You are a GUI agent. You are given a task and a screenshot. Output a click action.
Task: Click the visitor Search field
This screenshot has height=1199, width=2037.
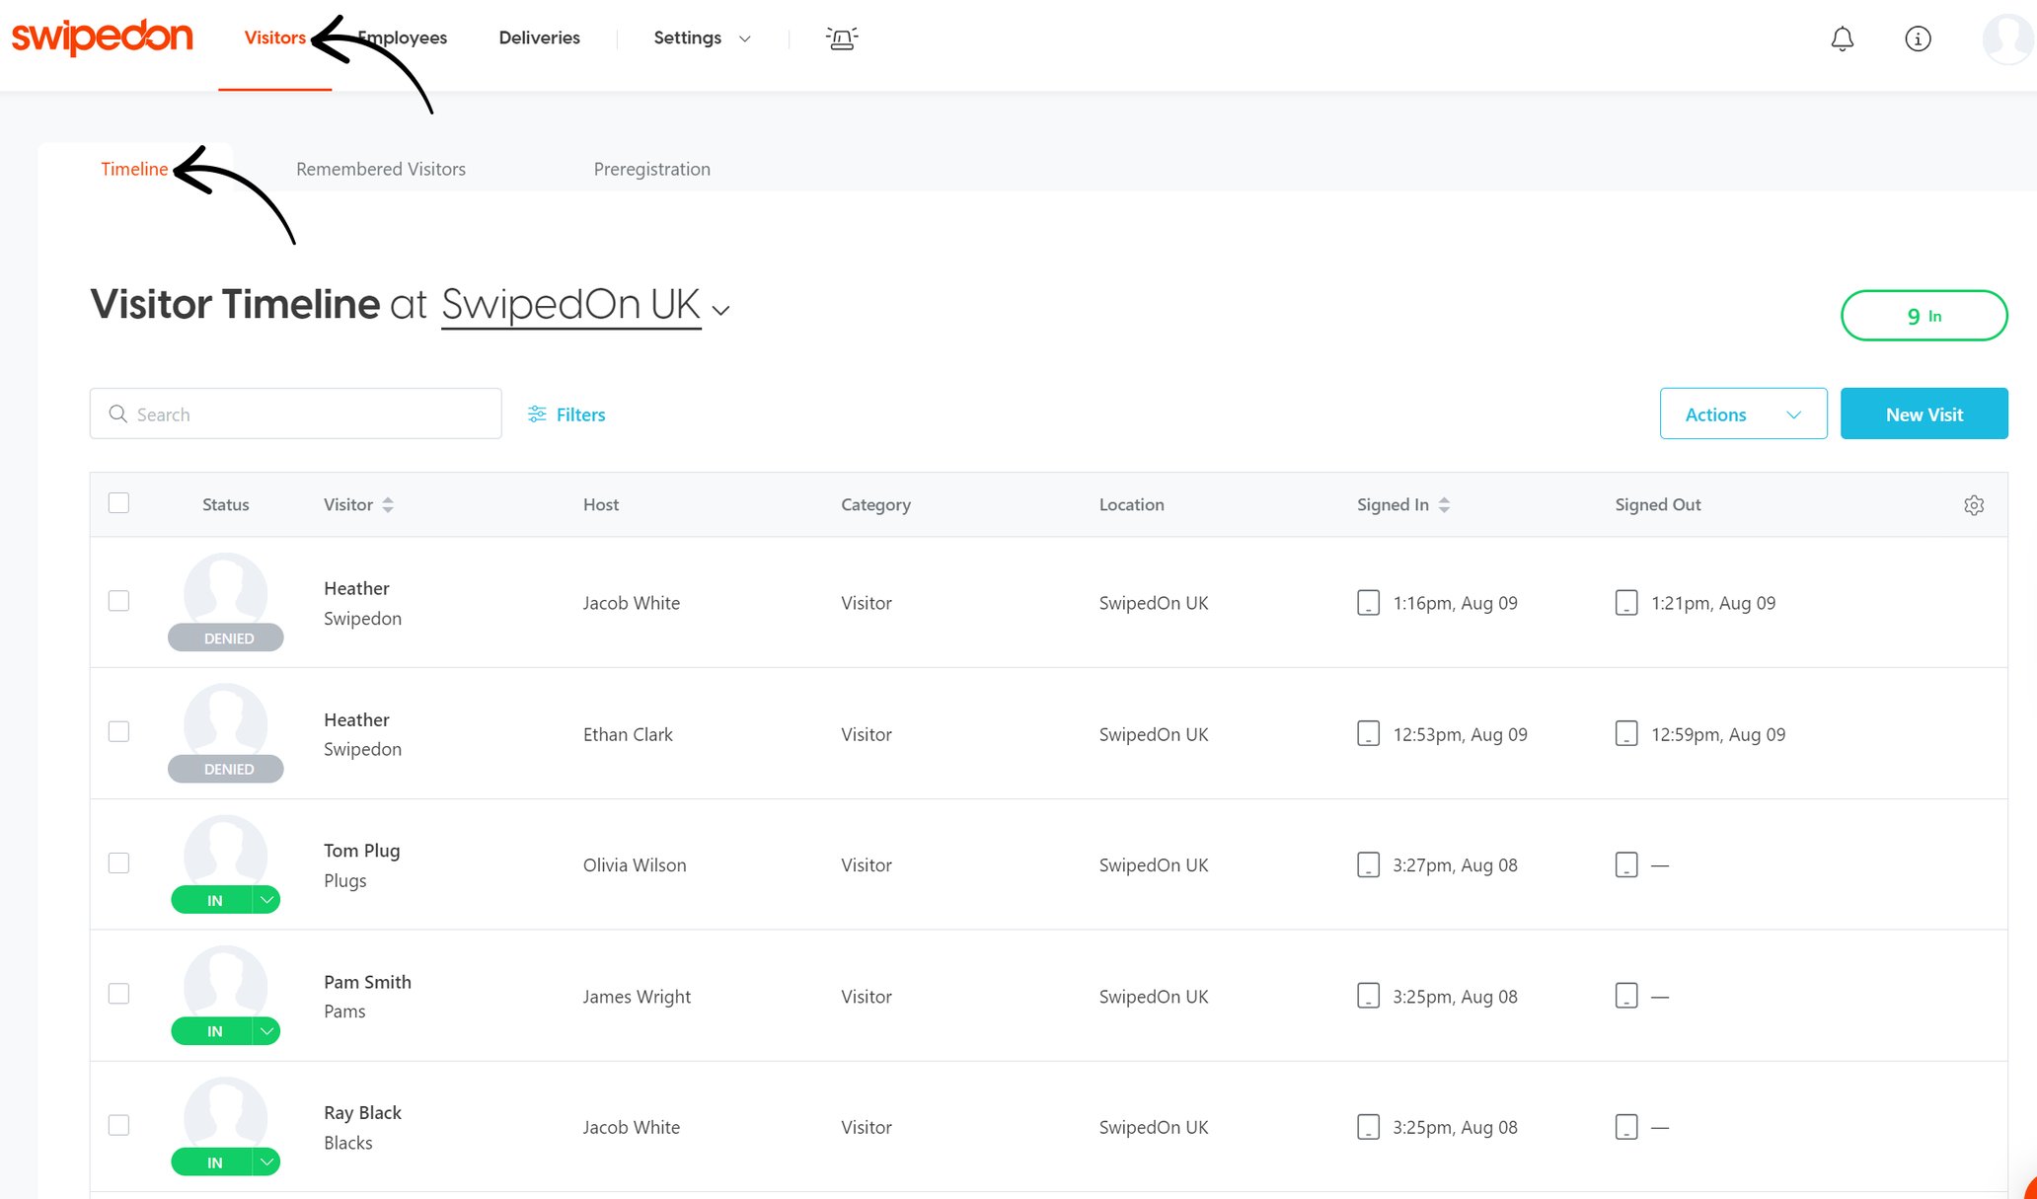pyautogui.click(x=296, y=414)
